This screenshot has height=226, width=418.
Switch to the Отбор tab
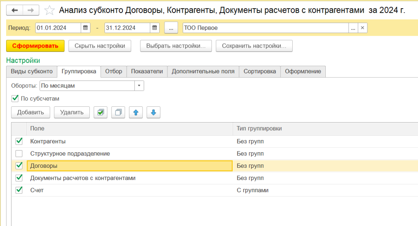[x=113, y=71]
